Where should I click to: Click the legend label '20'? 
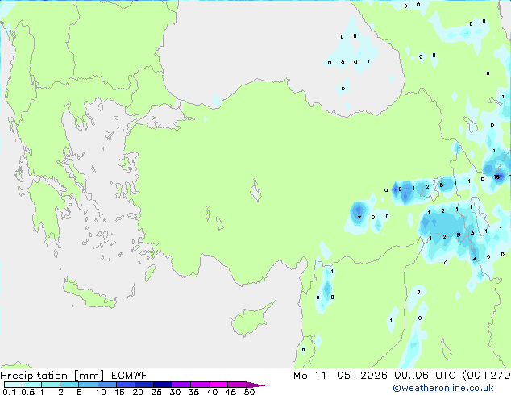138,392
